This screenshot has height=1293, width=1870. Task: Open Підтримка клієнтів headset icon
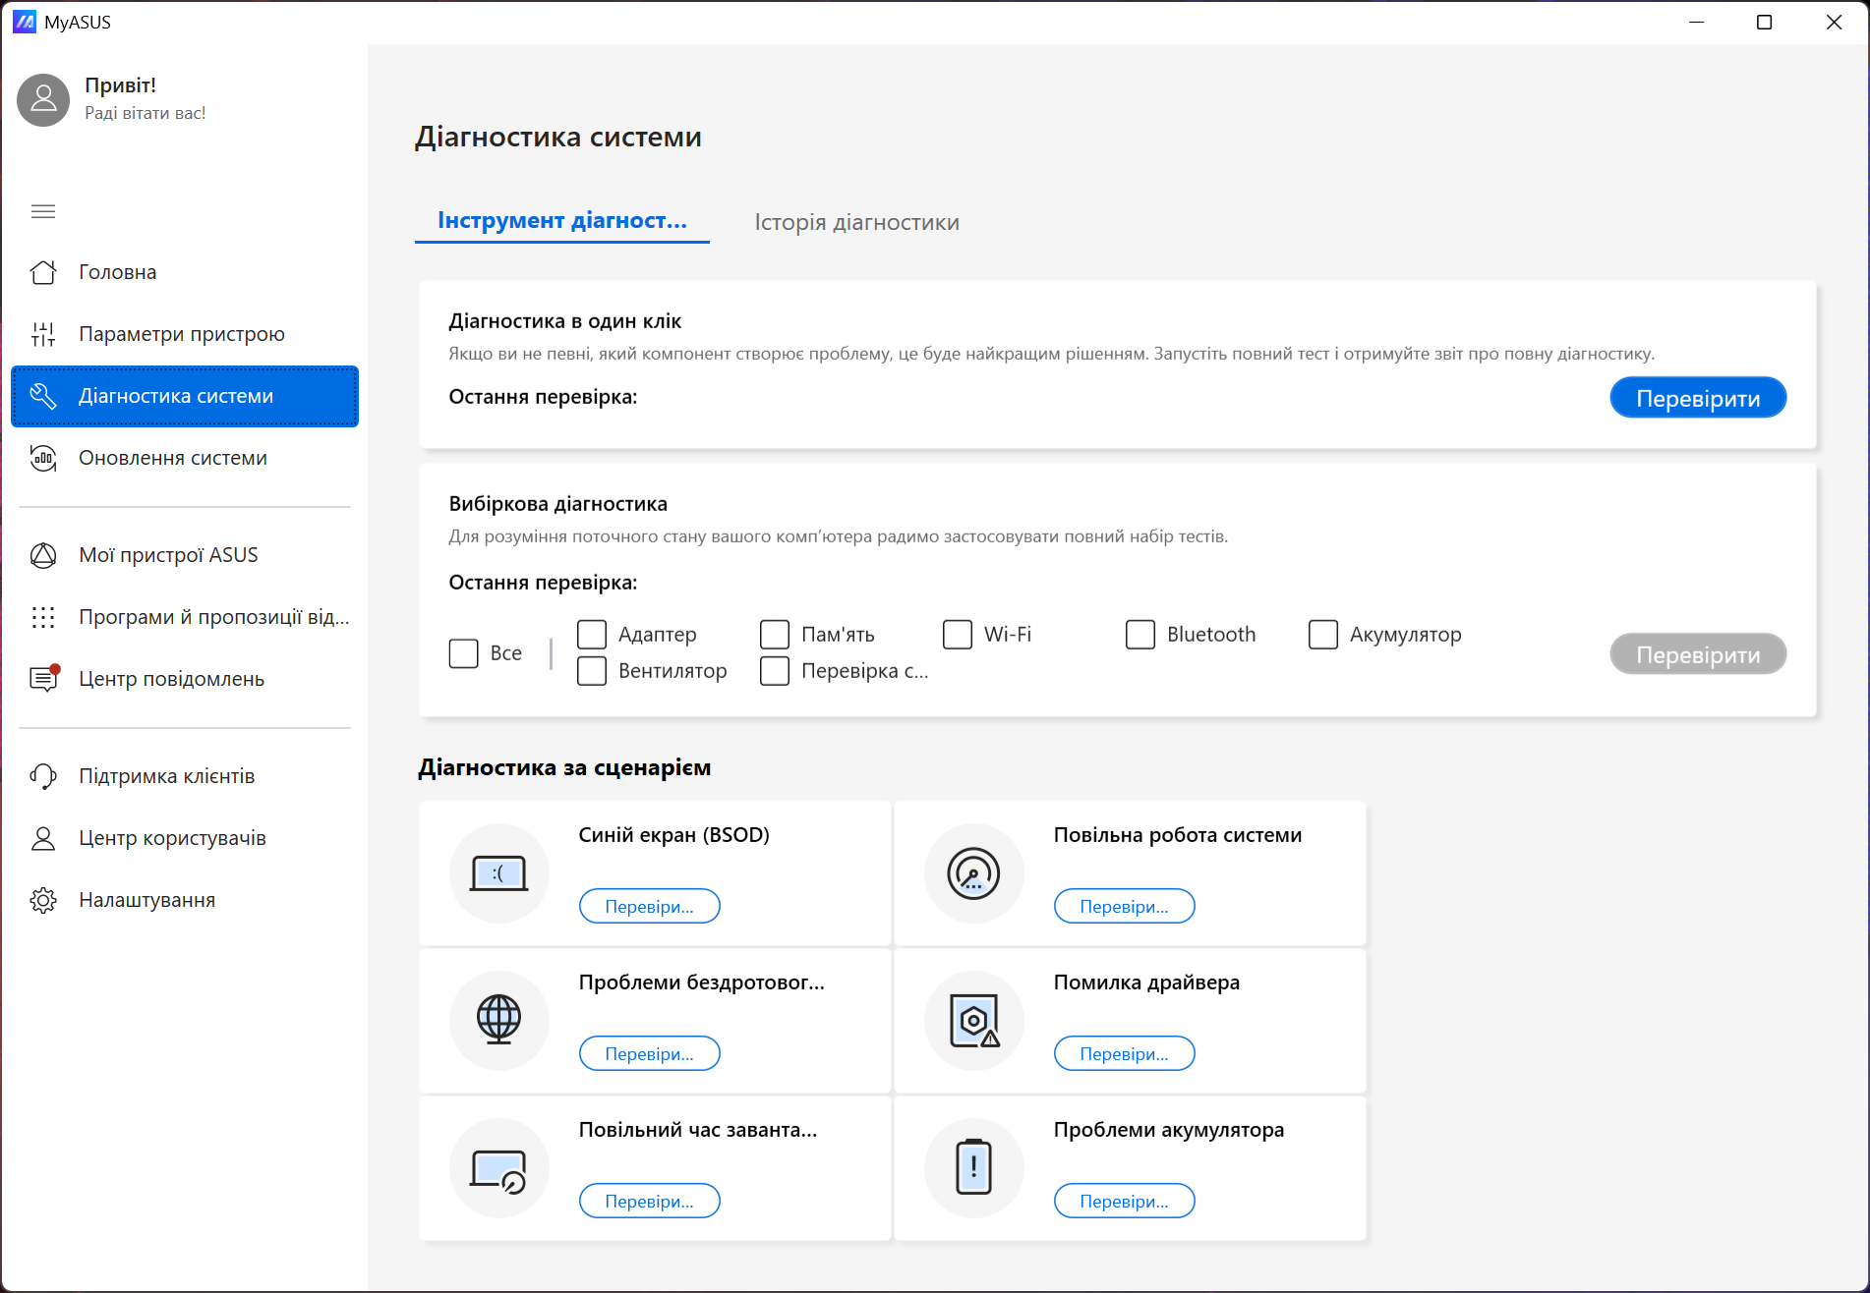[43, 776]
